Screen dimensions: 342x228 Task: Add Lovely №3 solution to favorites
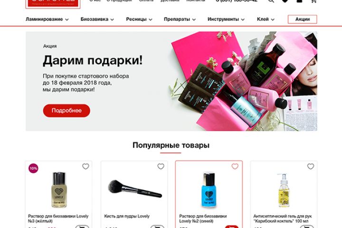pyautogui.click(x=85, y=166)
